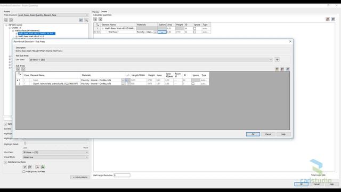Viewport: 341px width, 192px height.
Task: Click magnifier icon in Calculated Quantities table header
Action: 97,25
